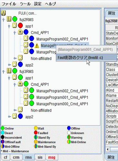Click the blue Offline circle of app2 under fuji3RMS
This screenshot has width=118, height=161.
point(20,116)
